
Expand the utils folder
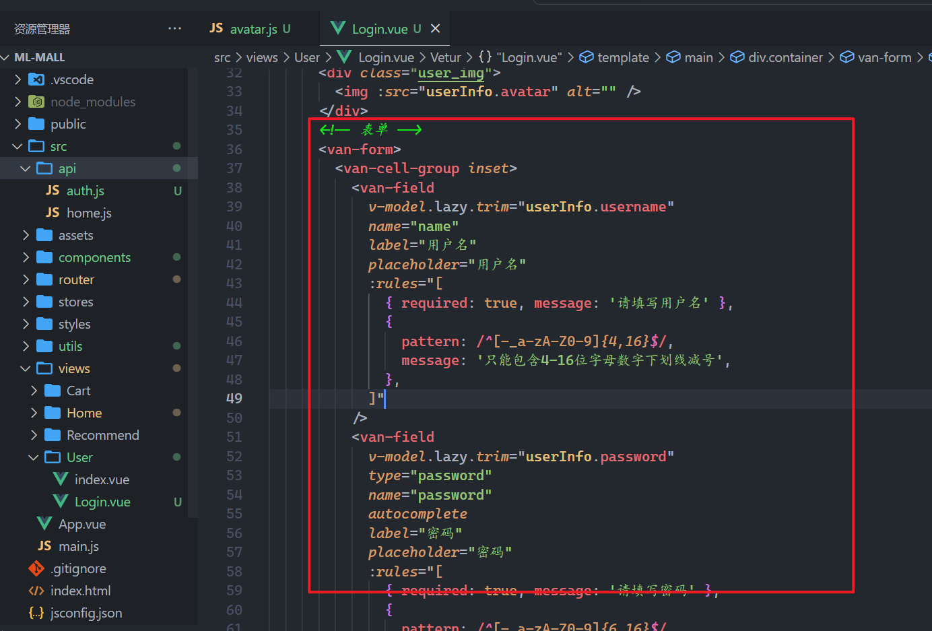click(26, 346)
